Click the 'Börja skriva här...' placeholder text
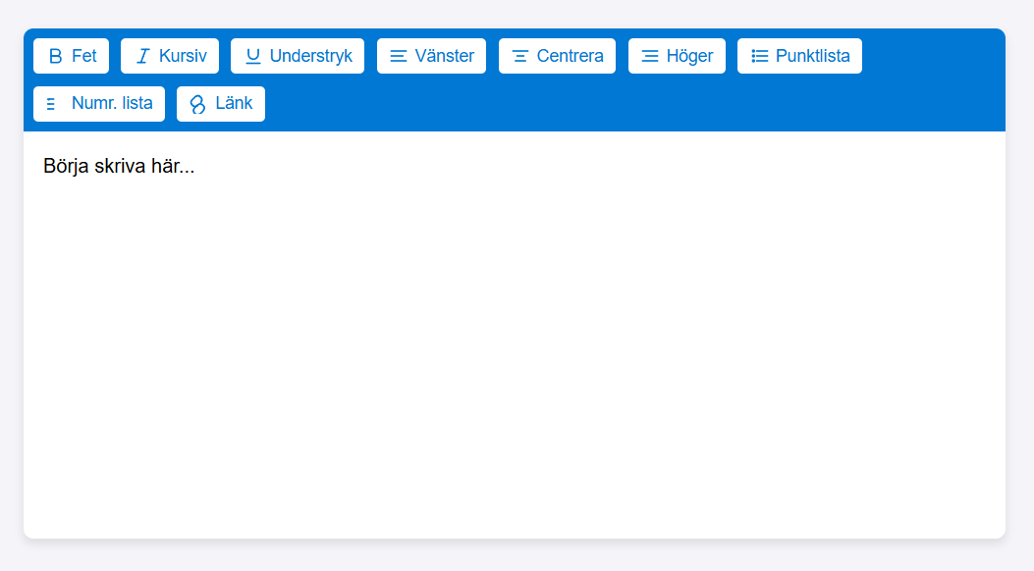 tap(119, 166)
